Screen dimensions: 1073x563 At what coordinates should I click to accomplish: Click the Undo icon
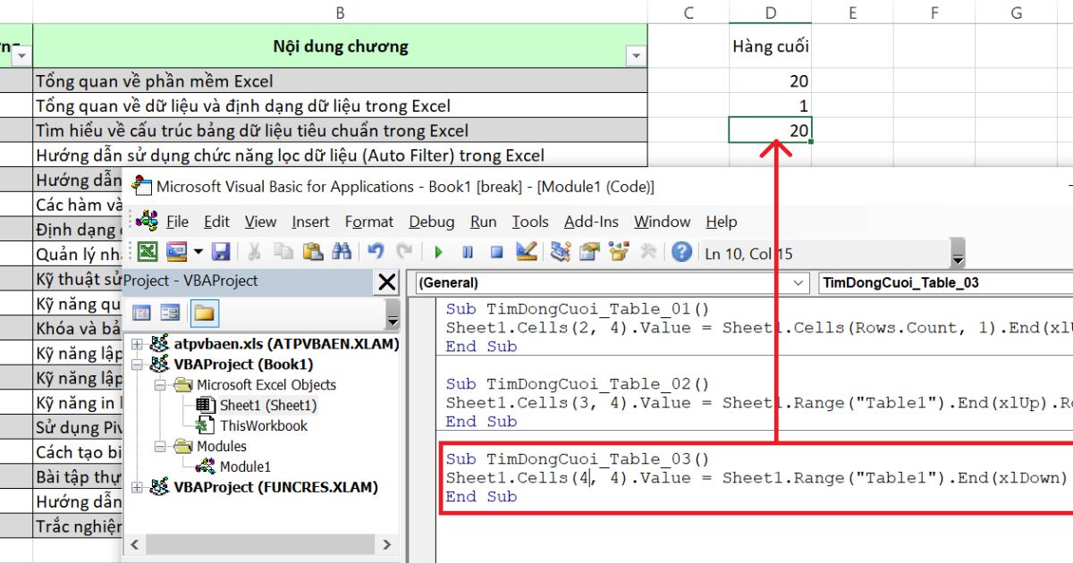pos(376,251)
